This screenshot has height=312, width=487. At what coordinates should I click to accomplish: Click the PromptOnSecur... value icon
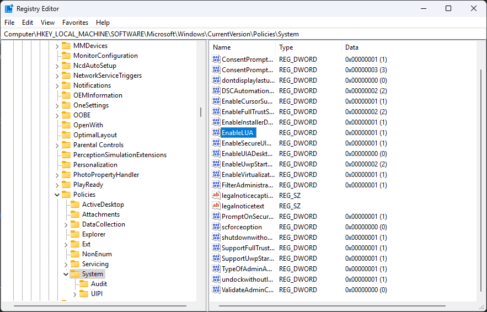pos(216,217)
